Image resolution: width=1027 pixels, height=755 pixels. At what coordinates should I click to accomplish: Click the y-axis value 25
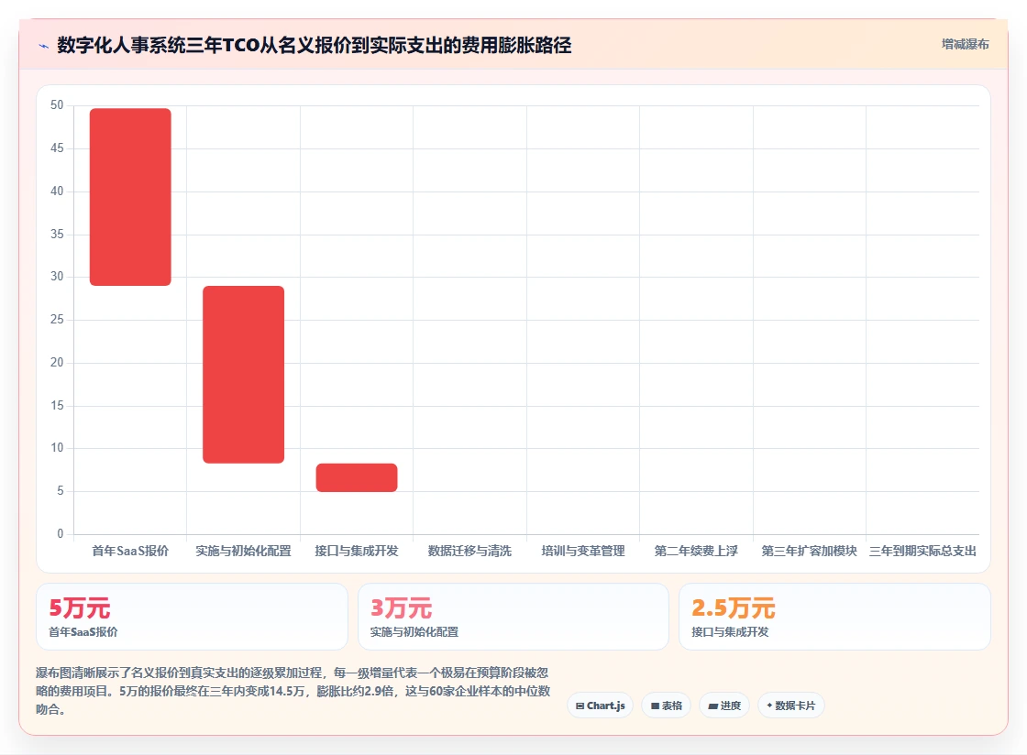pos(57,319)
